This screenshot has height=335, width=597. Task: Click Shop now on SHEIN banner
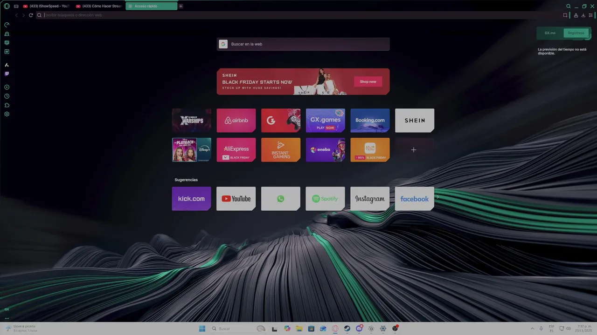pyautogui.click(x=368, y=81)
